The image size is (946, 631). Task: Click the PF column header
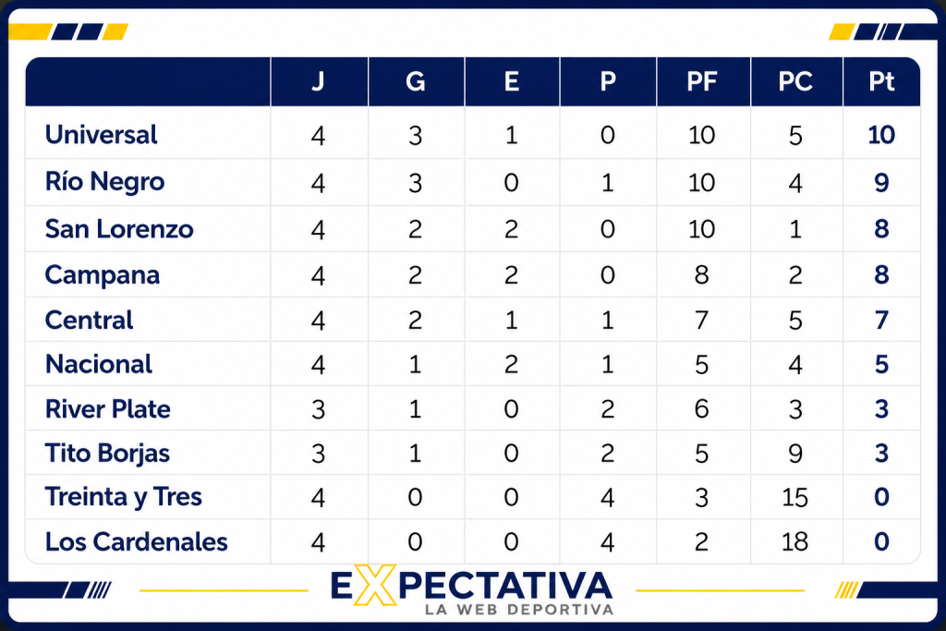pyautogui.click(x=702, y=81)
